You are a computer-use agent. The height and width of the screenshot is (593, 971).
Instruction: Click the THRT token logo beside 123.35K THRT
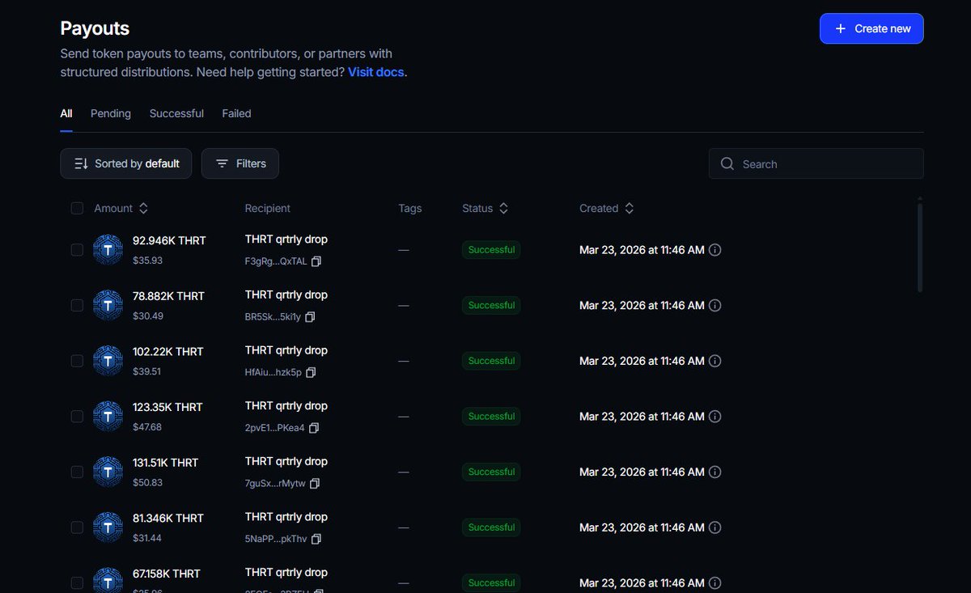108,417
